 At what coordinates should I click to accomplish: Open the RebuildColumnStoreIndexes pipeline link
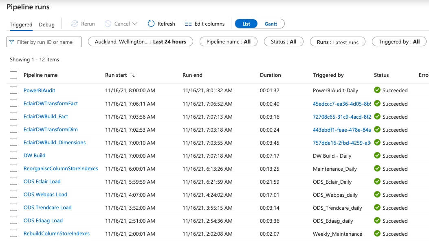[x=57, y=234]
